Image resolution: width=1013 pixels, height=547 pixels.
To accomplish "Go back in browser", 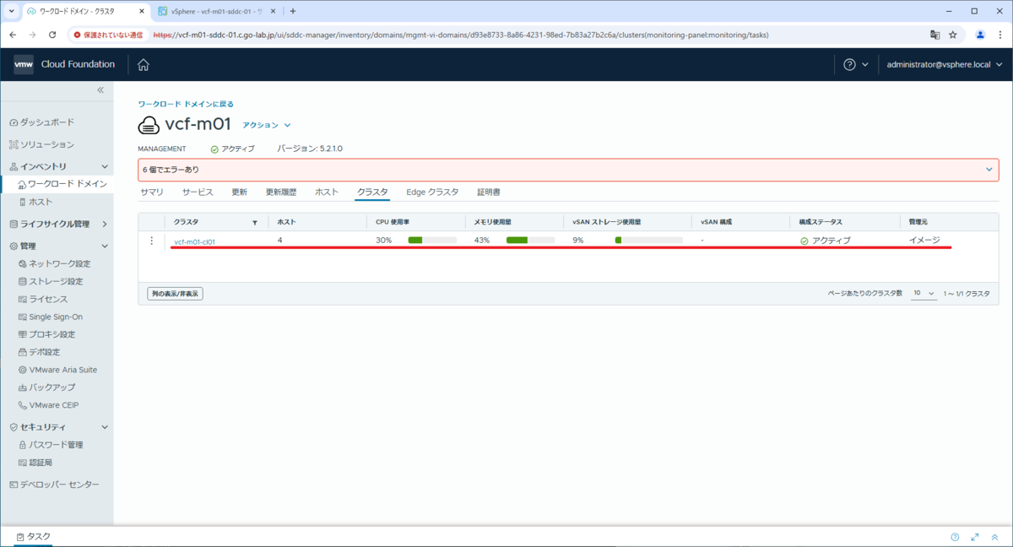I will 14,35.
